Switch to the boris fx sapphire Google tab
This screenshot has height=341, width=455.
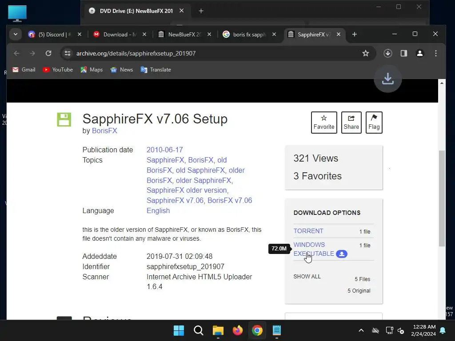245,35
